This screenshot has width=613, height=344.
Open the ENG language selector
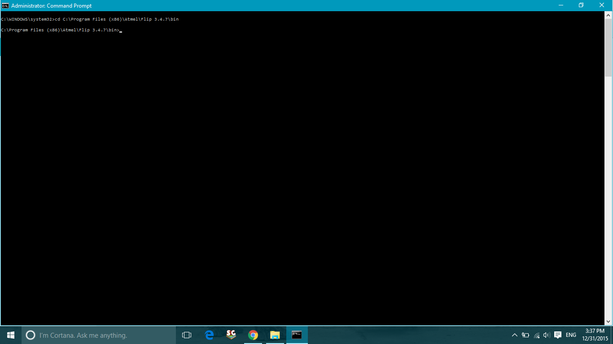[x=570, y=335]
